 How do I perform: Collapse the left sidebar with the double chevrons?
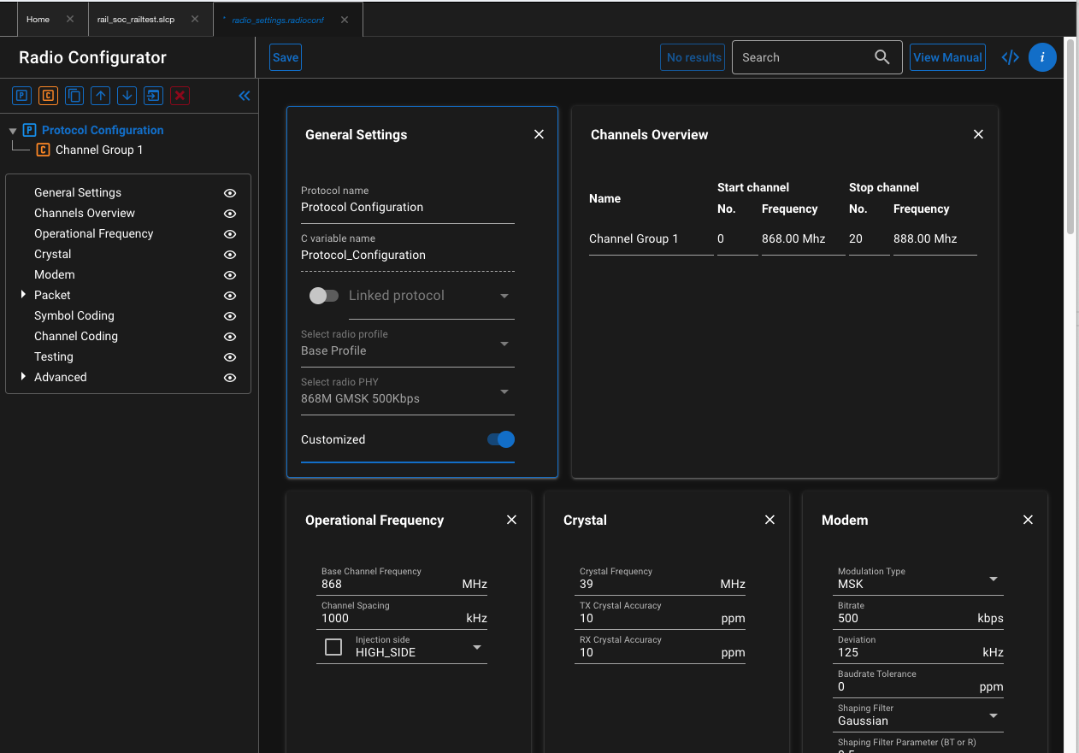tap(244, 96)
